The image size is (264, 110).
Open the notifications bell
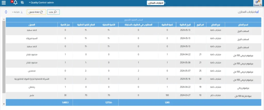(x=15, y=3)
